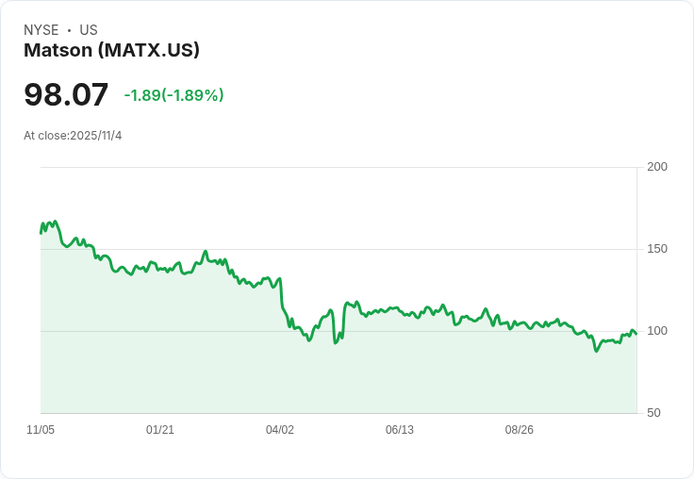Click the chart line's leftmost starting point
The image size is (694, 479).
point(41,231)
